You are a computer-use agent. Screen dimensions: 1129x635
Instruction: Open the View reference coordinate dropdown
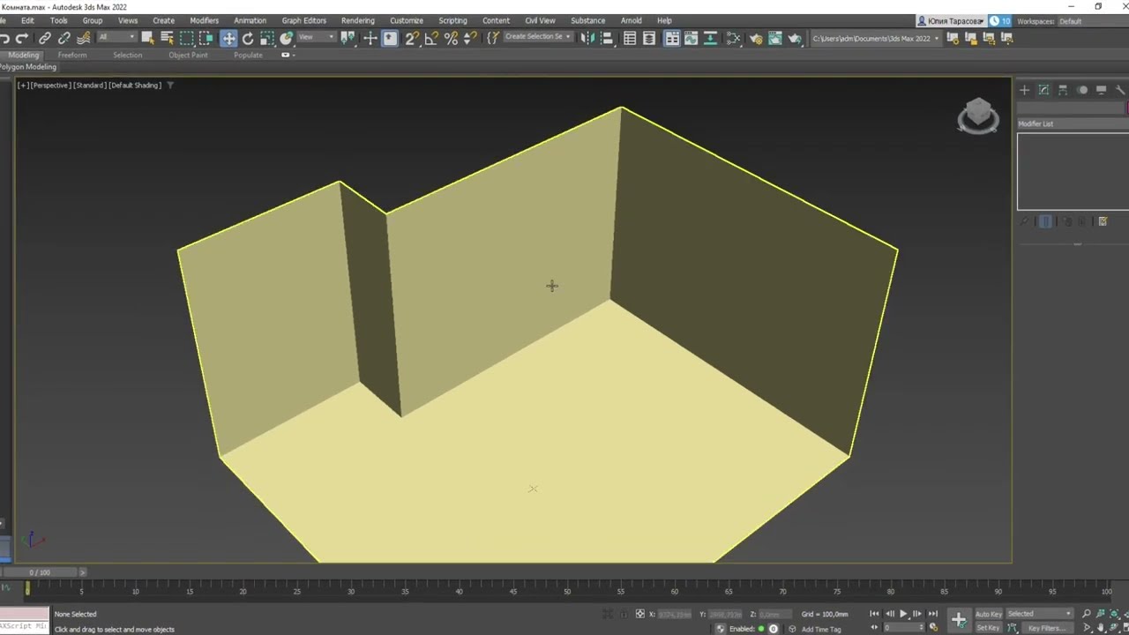point(316,37)
